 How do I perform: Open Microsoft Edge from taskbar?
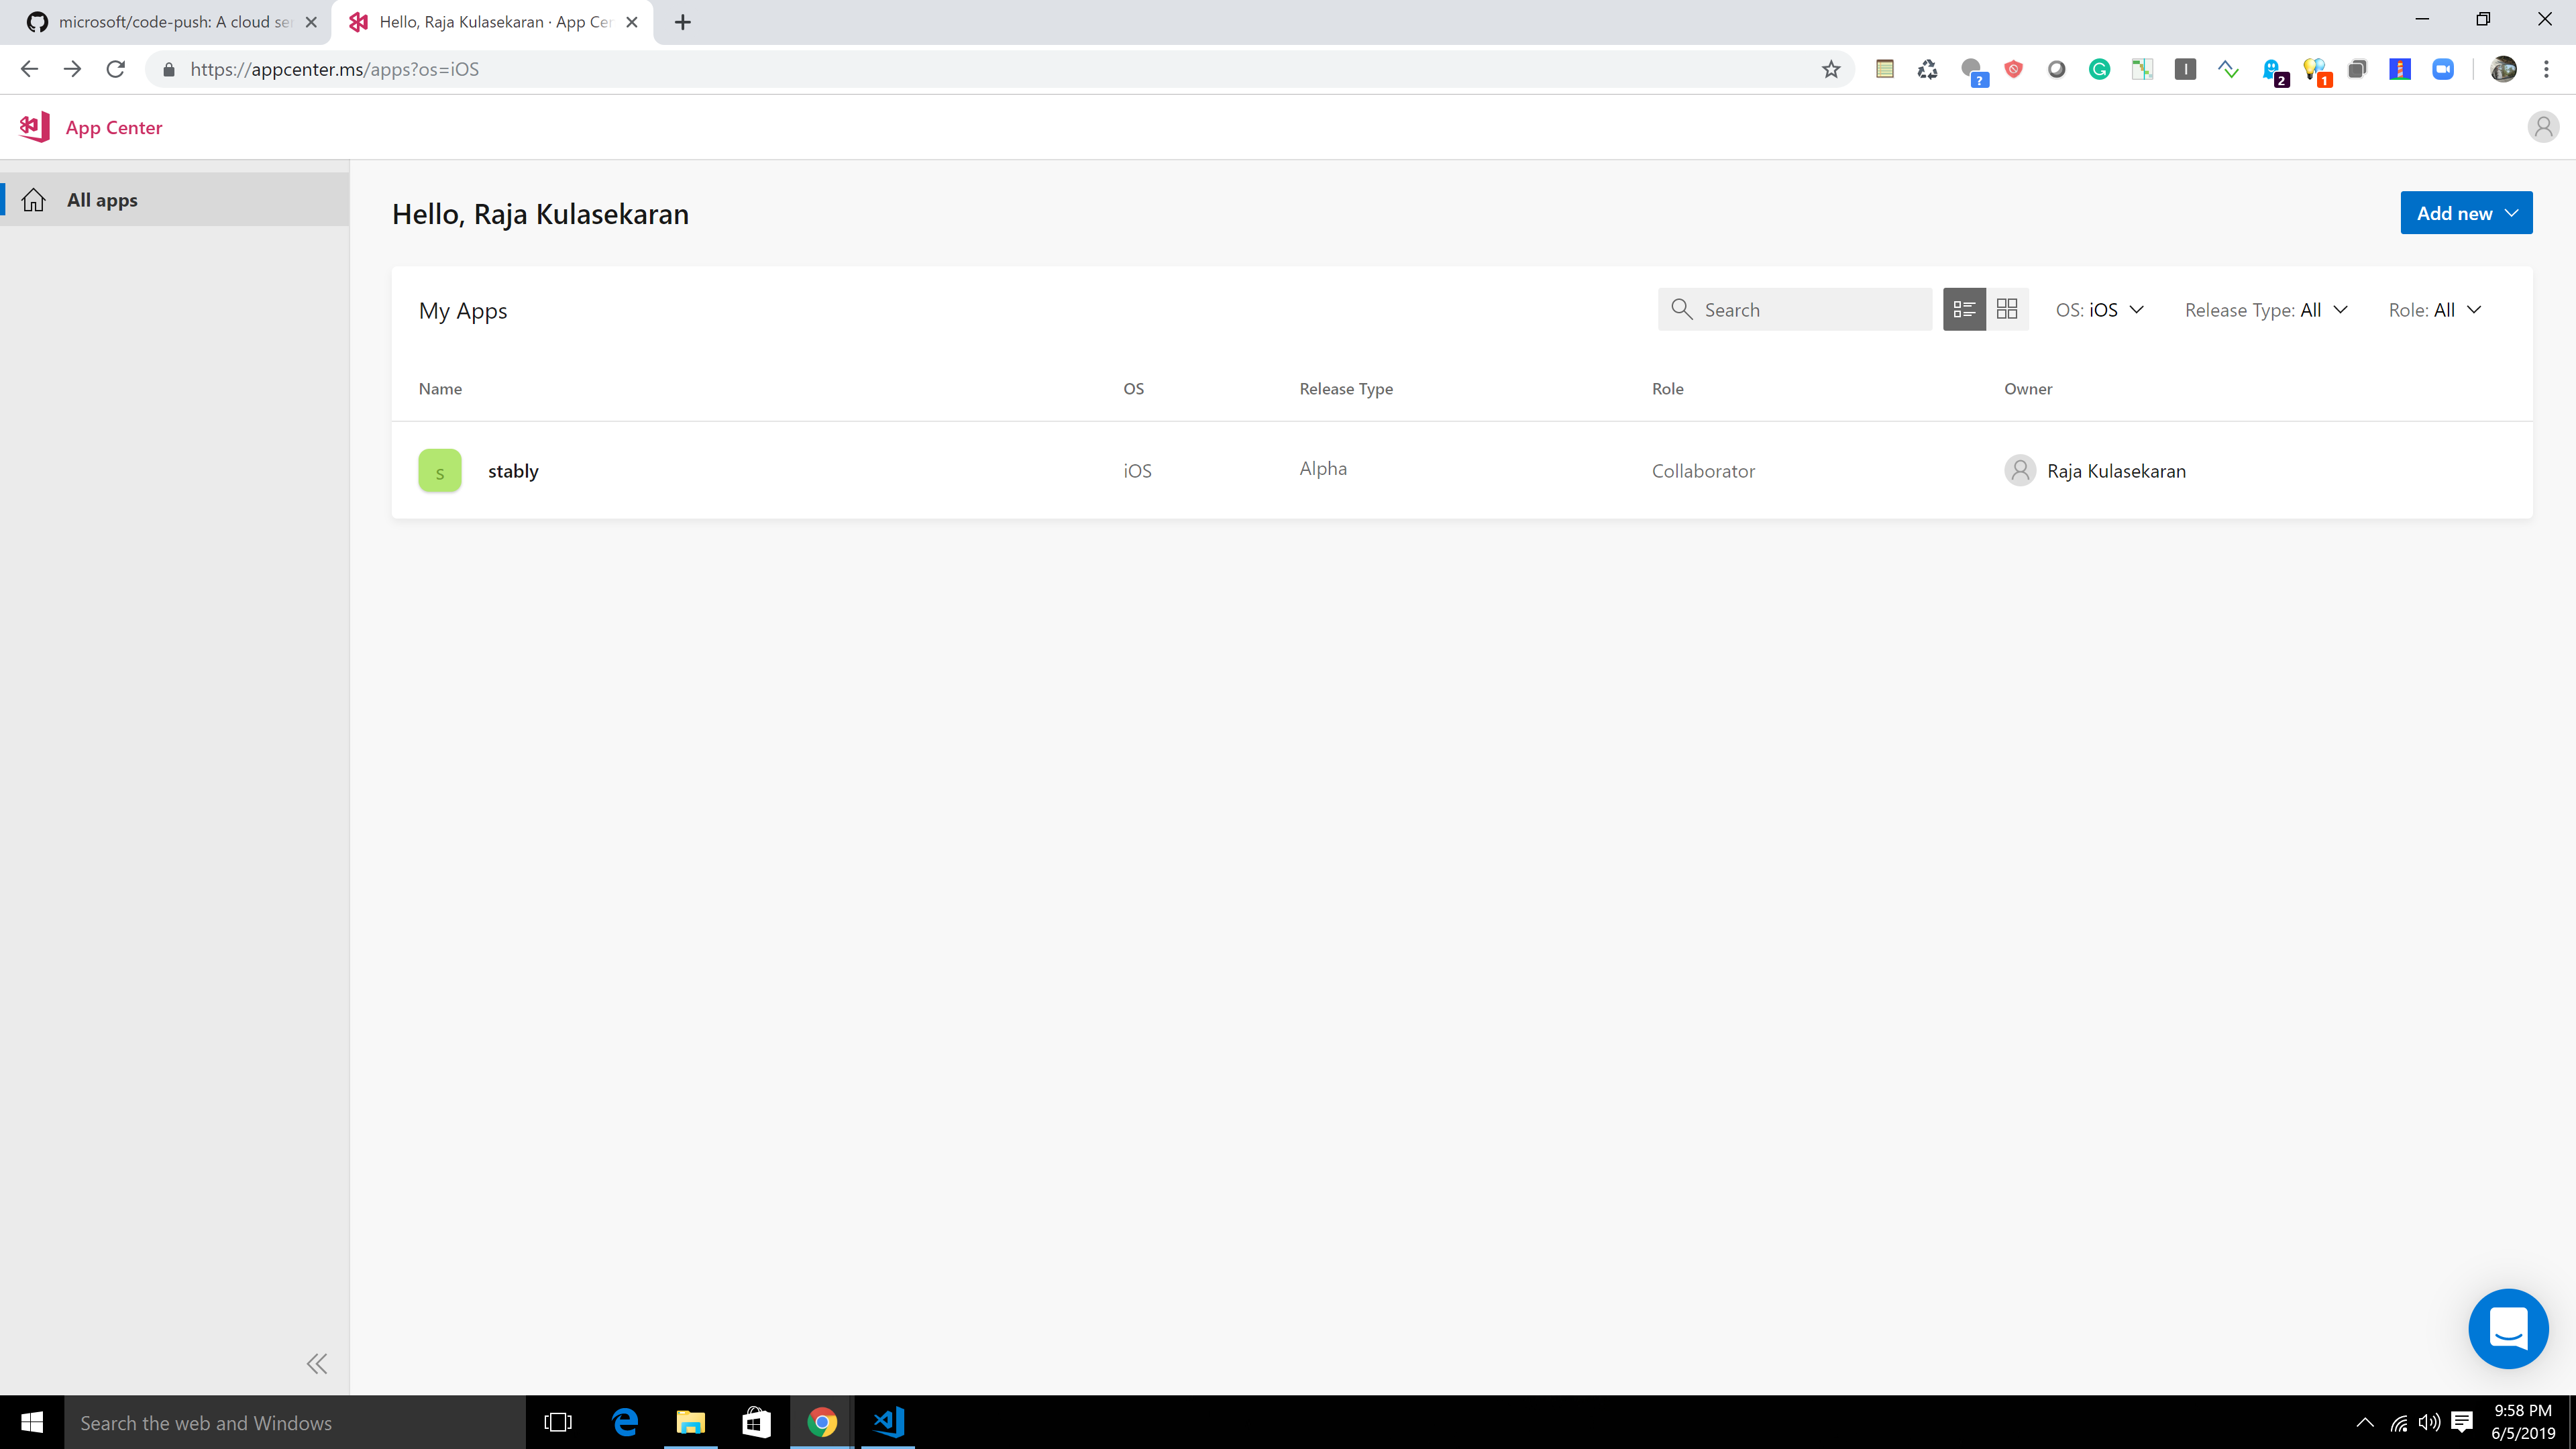[625, 1422]
